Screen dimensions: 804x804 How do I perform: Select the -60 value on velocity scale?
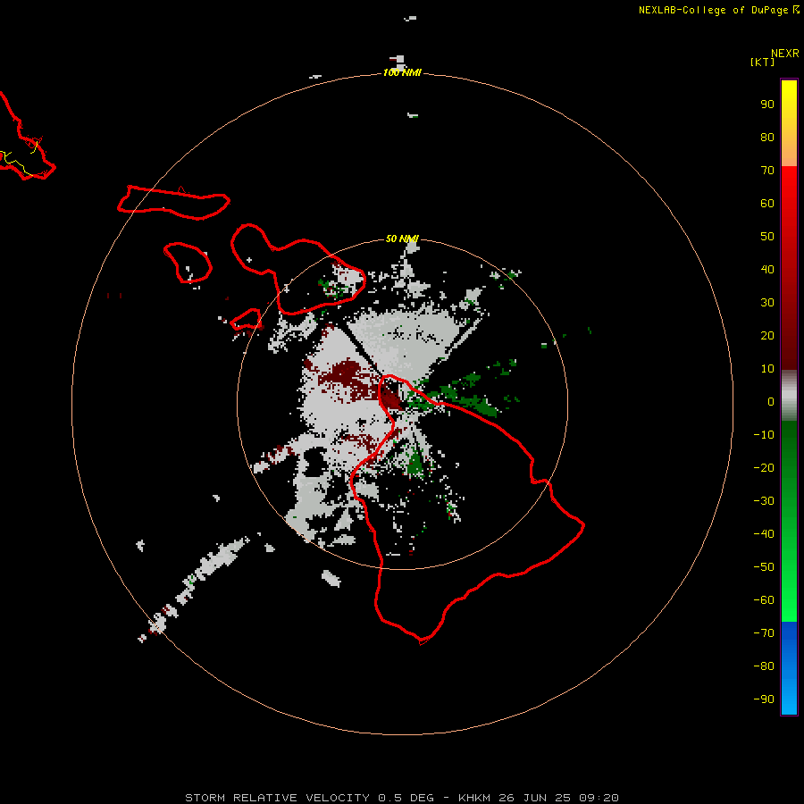pos(764,600)
